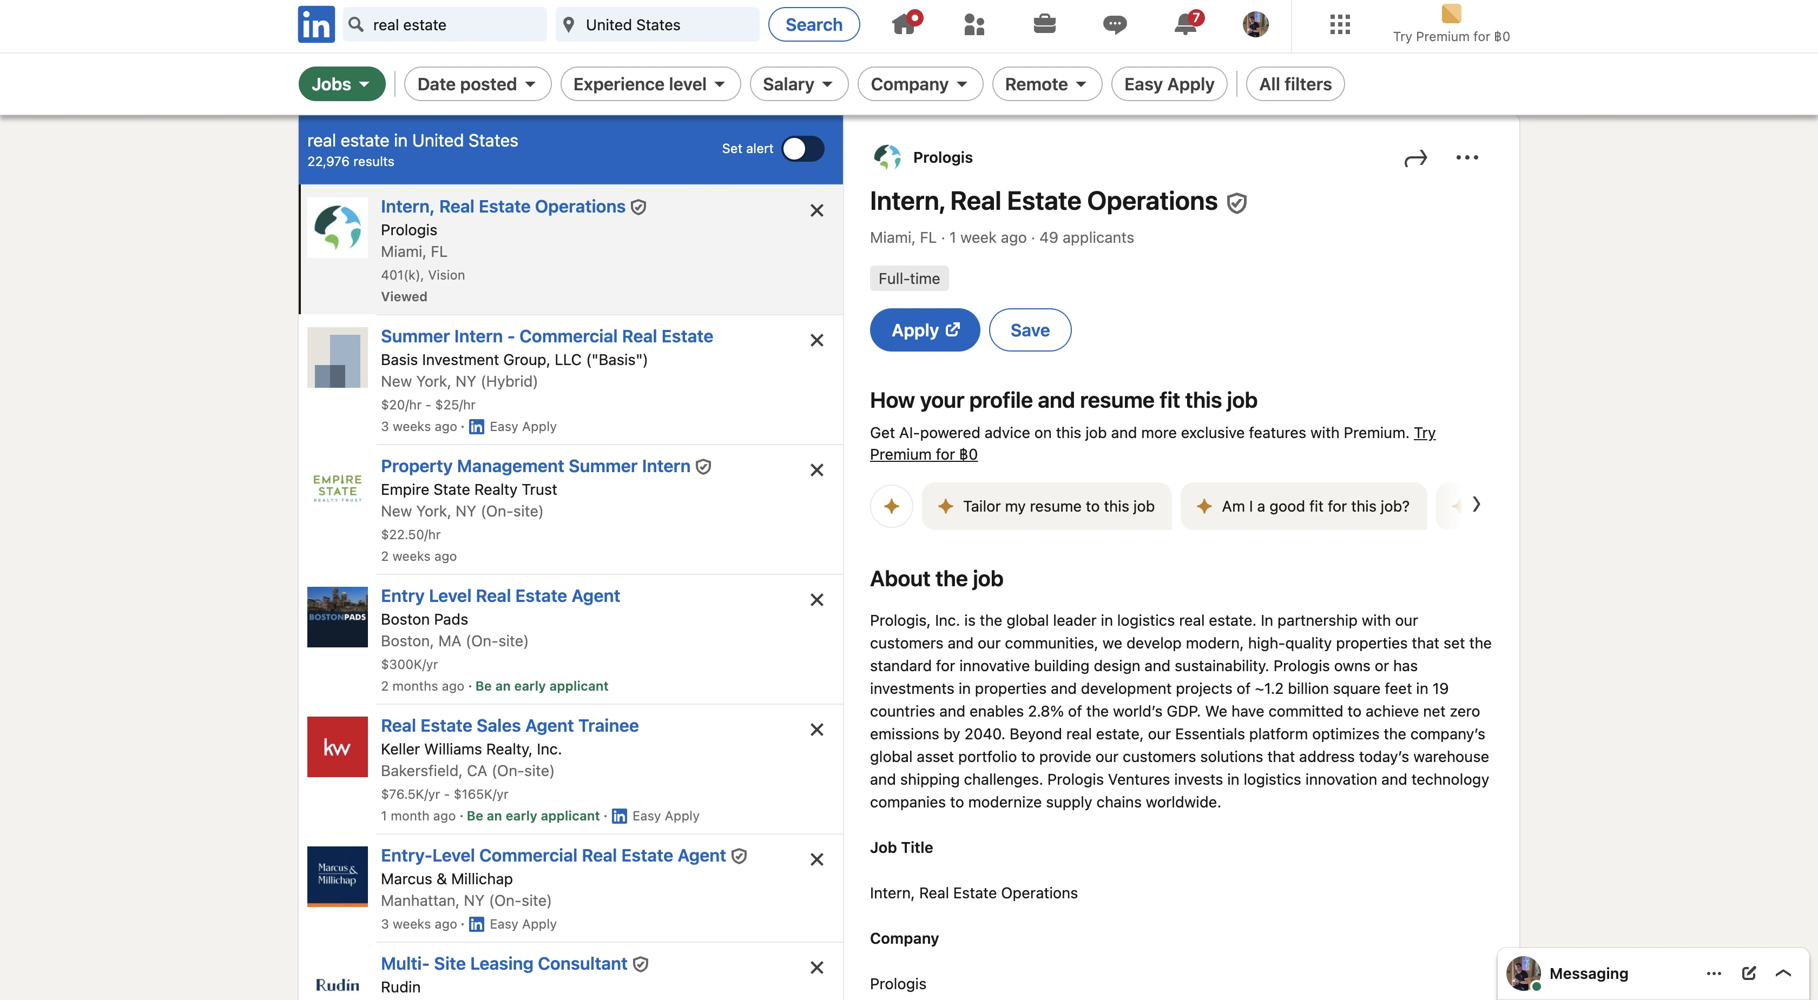This screenshot has width=1818, height=1000.
Task: Select Summer Intern - Commercial Real Estate listing
Action: tap(546, 336)
